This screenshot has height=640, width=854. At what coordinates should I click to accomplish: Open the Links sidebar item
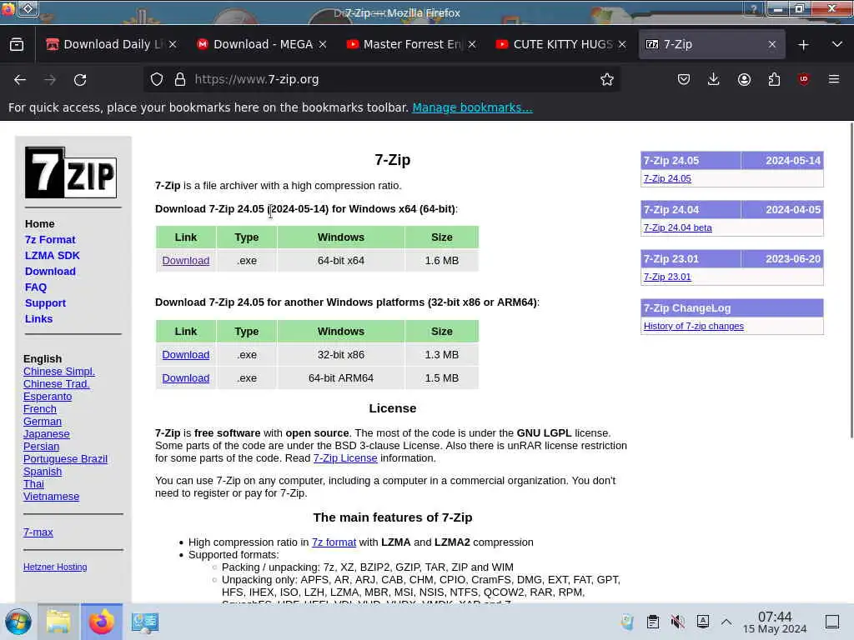tap(38, 318)
